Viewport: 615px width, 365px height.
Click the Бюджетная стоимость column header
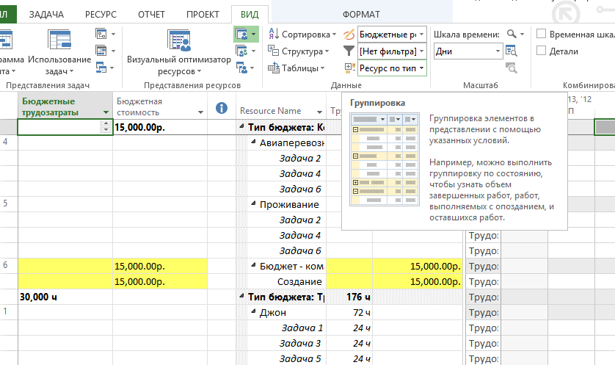click(154, 106)
